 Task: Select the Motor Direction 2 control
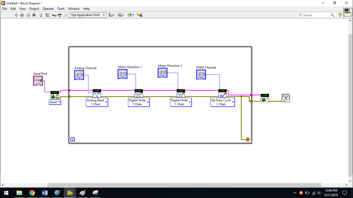tap(163, 73)
